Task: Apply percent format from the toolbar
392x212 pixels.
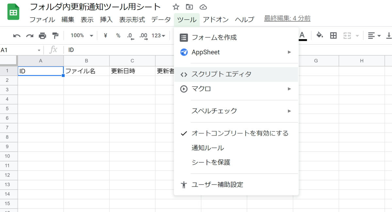Action: 118,36
